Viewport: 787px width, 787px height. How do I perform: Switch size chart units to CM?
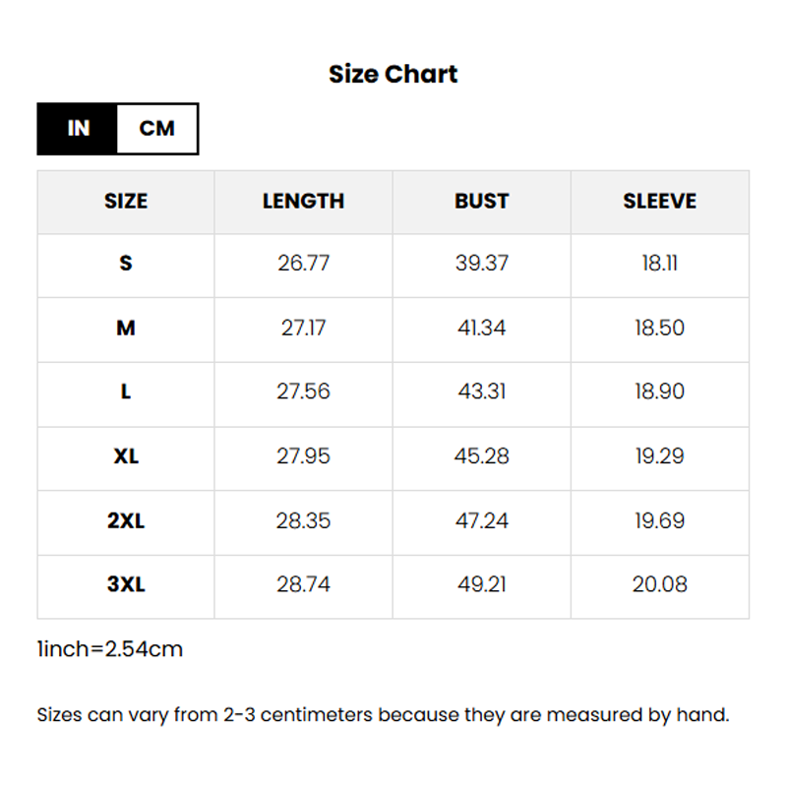point(157,129)
